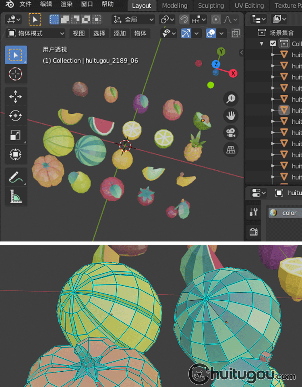Toggle snapping magnet icon
Screen dimensions: 302x387
184,19
